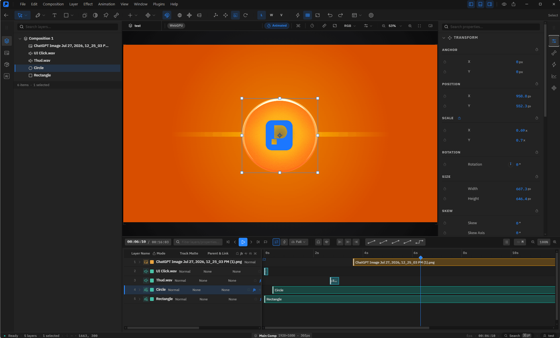Click the fit-to-screen icon in viewport bar
This screenshot has height=338, width=560.
pyautogui.click(x=420, y=26)
